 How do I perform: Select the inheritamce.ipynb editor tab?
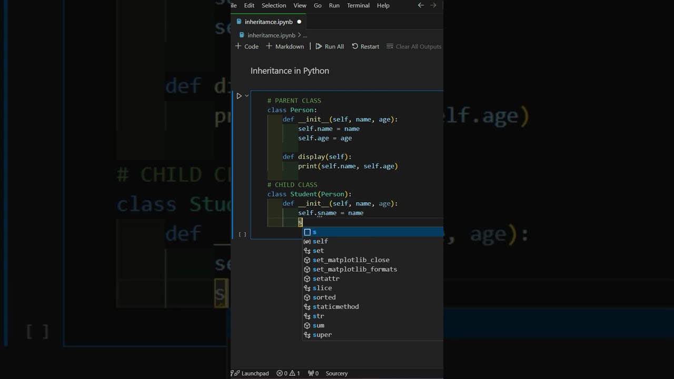click(269, 22)
